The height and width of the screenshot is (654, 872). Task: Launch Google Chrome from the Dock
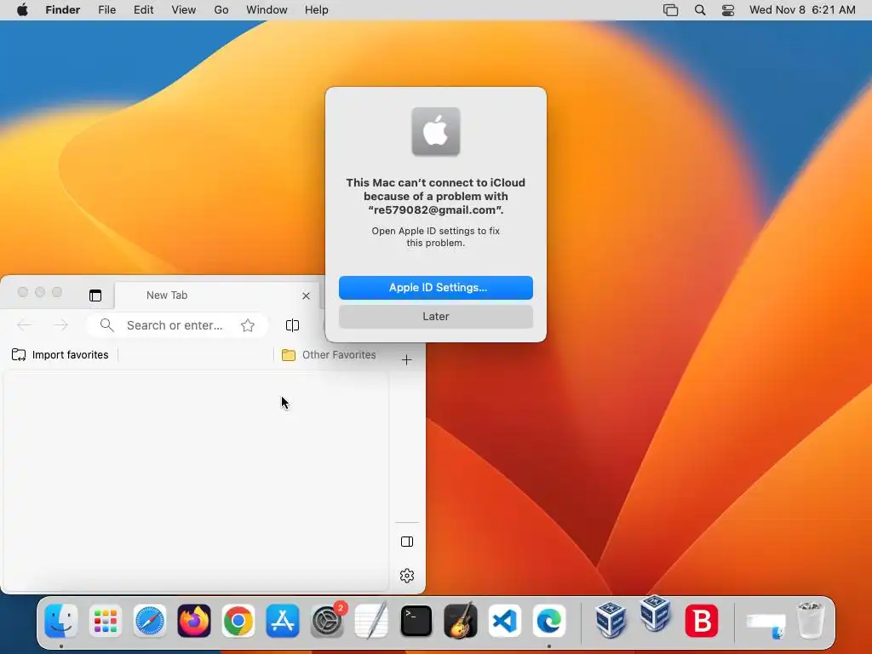point(238,621)
